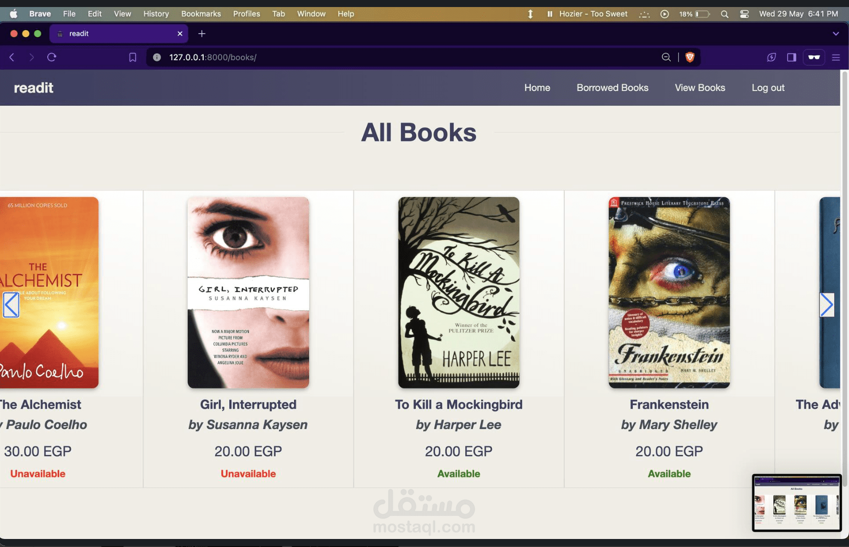Viewport: 849px width, 547px height.
Task: Click the Girl, Interrupted title
Action: pyautogui.click(x=248, y=404)
